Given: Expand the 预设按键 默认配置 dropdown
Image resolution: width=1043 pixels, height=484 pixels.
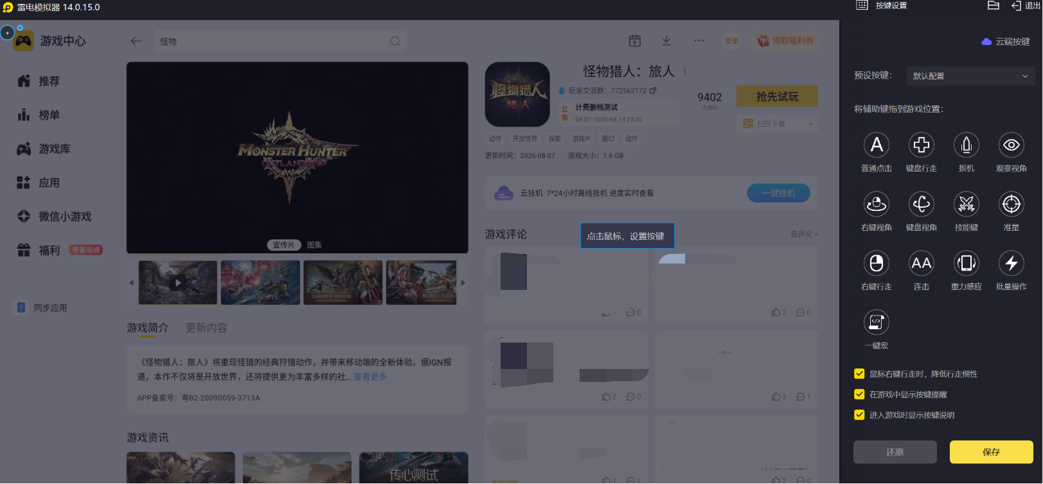Looking at the screenshot, I should pyautogui.click(x=970, y=76).
